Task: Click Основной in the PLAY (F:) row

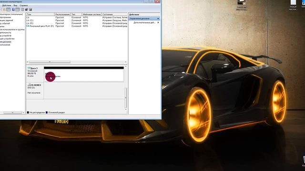Action: point(76,26)
